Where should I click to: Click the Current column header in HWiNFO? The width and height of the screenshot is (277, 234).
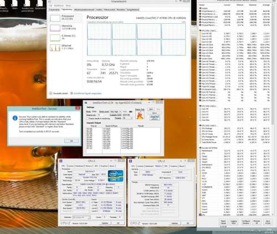(227, 5)
